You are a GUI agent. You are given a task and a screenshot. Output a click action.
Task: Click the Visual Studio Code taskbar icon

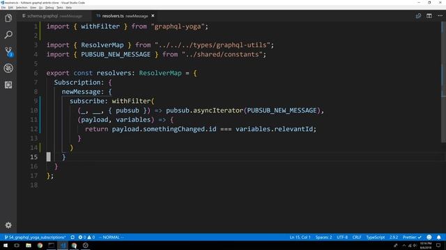click(x=63, y=245)
